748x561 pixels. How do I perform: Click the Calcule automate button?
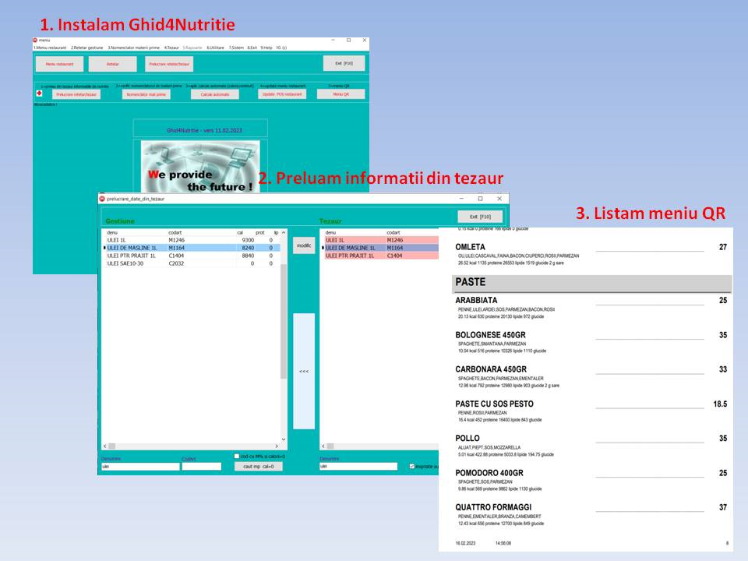[215, 94]
